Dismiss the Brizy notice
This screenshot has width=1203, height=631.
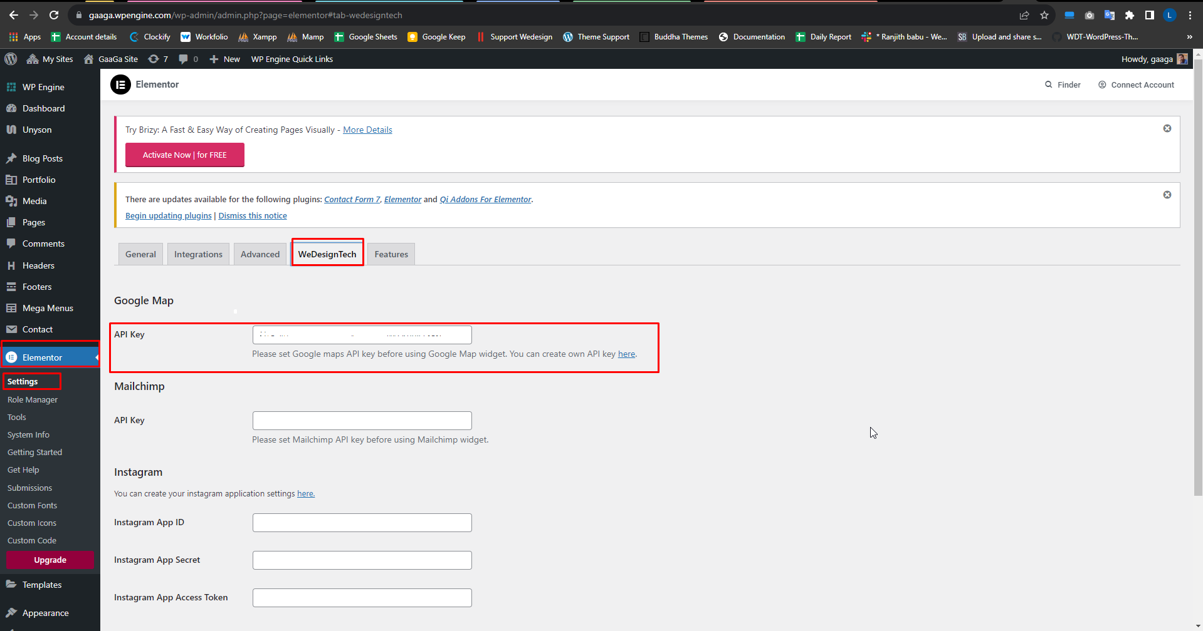1167,128
